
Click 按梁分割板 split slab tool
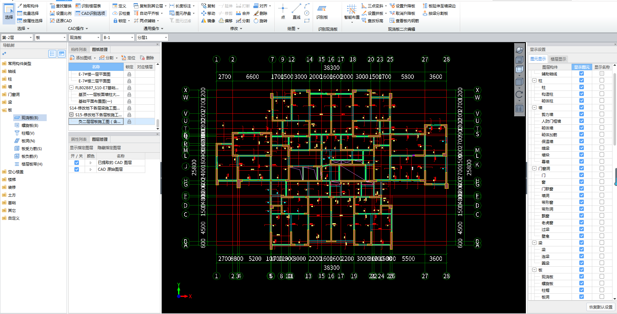[435, 13]
